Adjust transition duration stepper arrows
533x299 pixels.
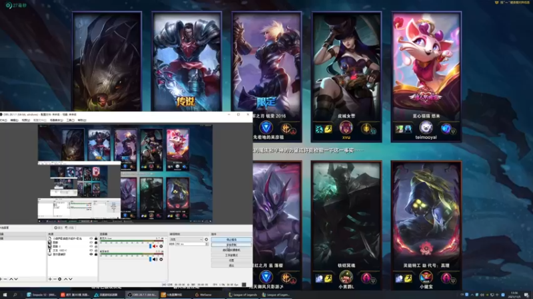coord(207,244)
